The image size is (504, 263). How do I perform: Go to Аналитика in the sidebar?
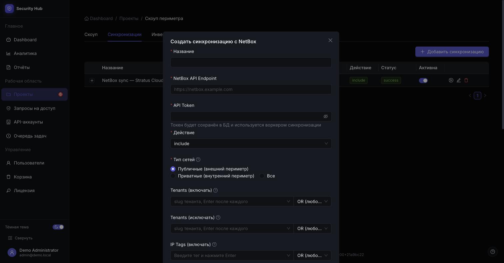[34, 53]
